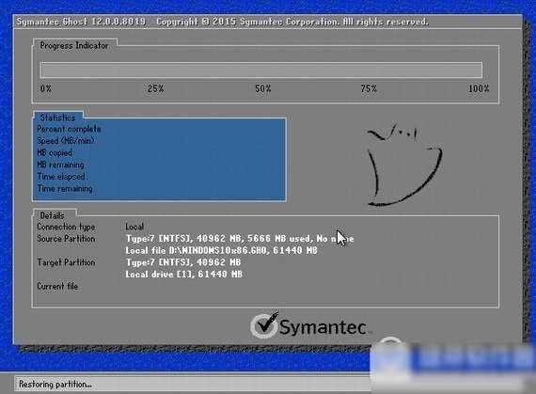Click the Current file label
This screenshot has height=394, width=536.
click(57, 287)
